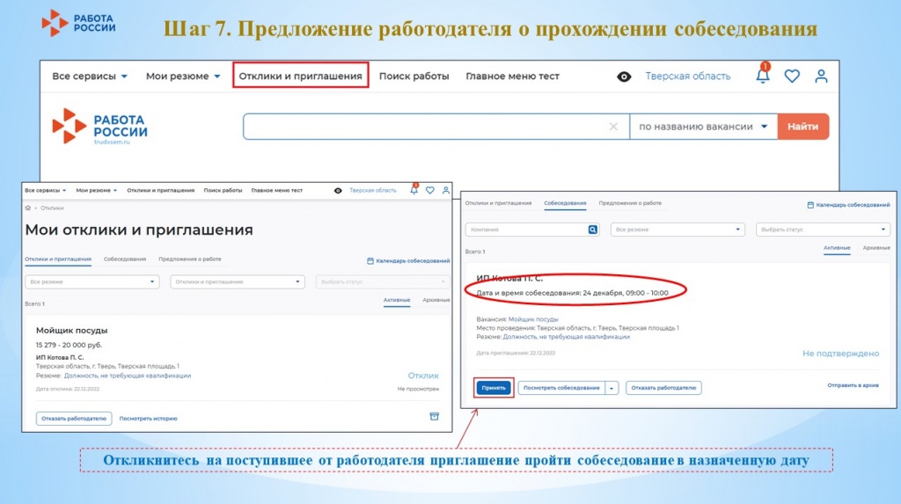Open the Все резюме dropdown in the left panel
This screenshot has width=901, height=504.
pos(92,281)
